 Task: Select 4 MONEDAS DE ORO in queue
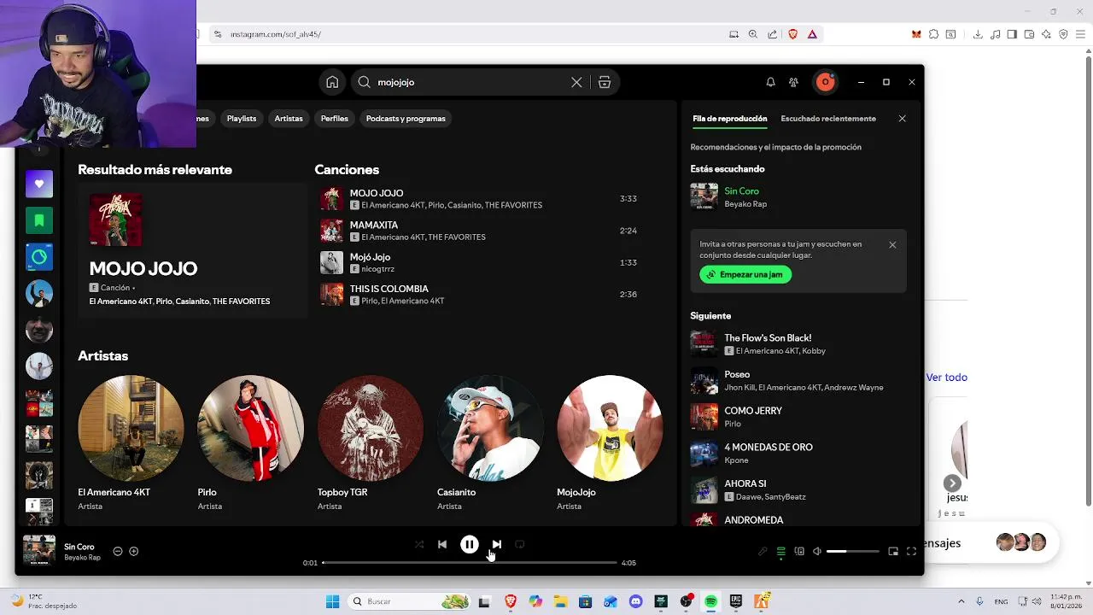click(798, 453)
